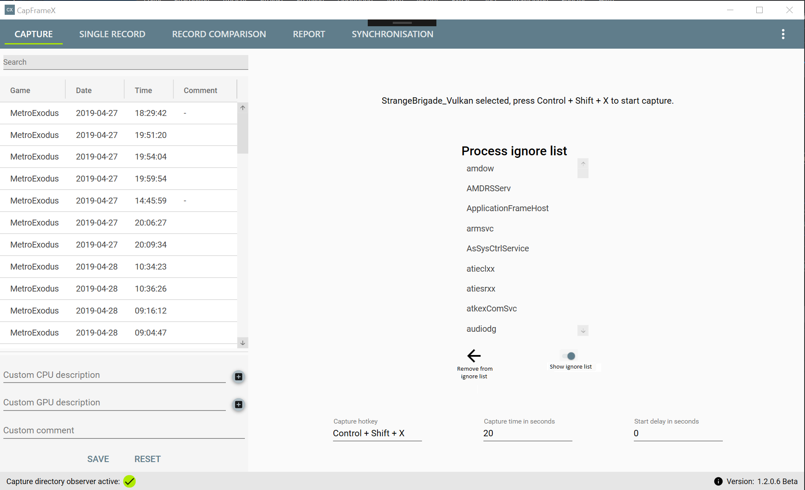This screenshot has width=805, height=490.
Task: Click the Custom comment field
Action: tap(124, 430)
